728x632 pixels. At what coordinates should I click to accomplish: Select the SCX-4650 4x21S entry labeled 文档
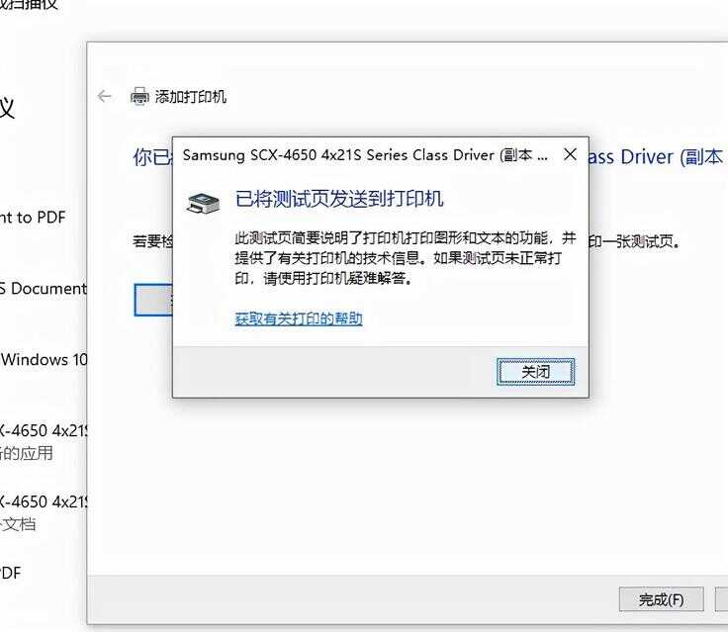point(44,512)
